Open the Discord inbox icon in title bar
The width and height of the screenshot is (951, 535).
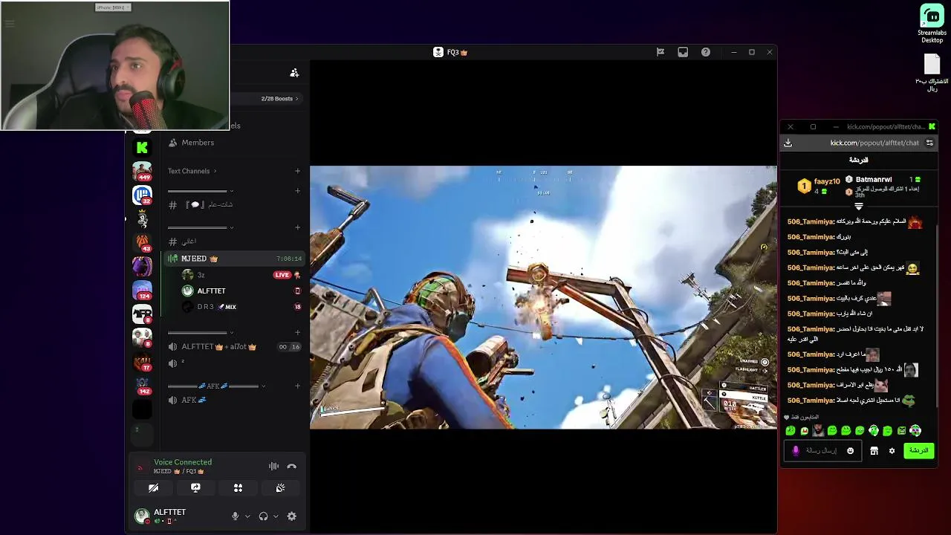coord(683,52)
